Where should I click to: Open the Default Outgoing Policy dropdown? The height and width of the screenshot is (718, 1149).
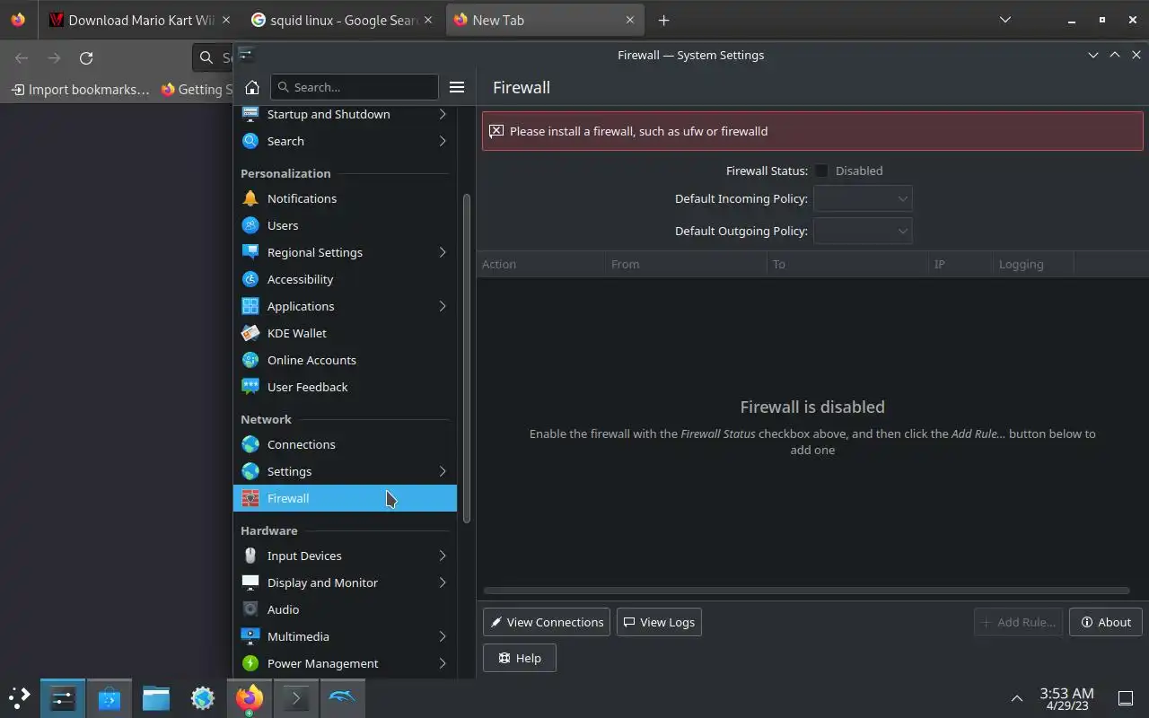[x=863, y=231]
